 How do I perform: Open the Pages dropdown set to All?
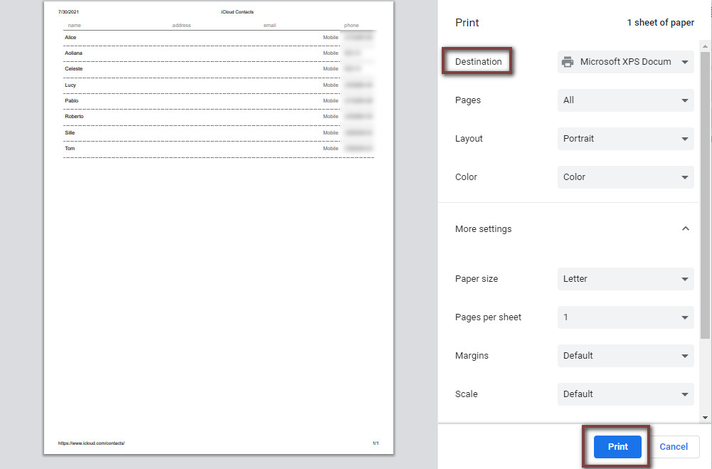(x=625, y=100)
